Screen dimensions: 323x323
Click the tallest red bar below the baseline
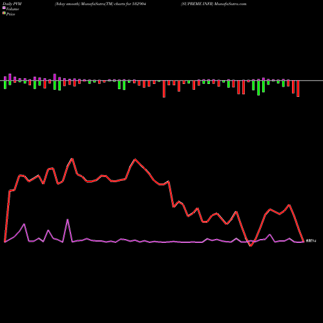coord(164,89)
